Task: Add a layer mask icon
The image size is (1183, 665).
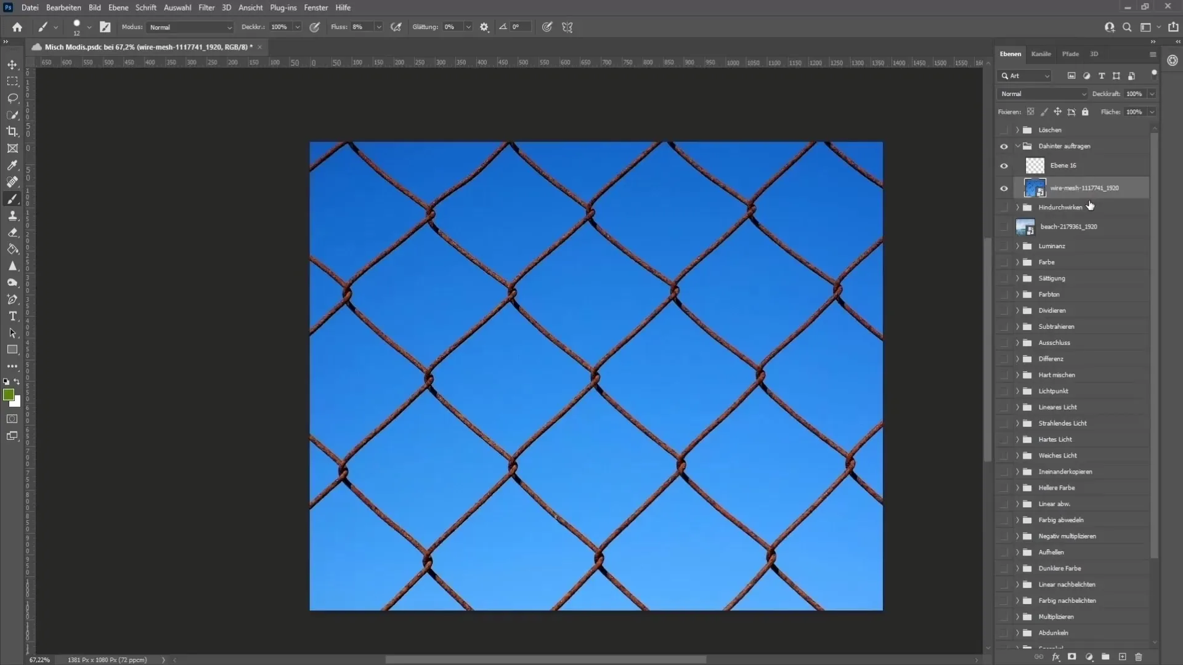Action: pyautogui.click(x=1072, y=657)
